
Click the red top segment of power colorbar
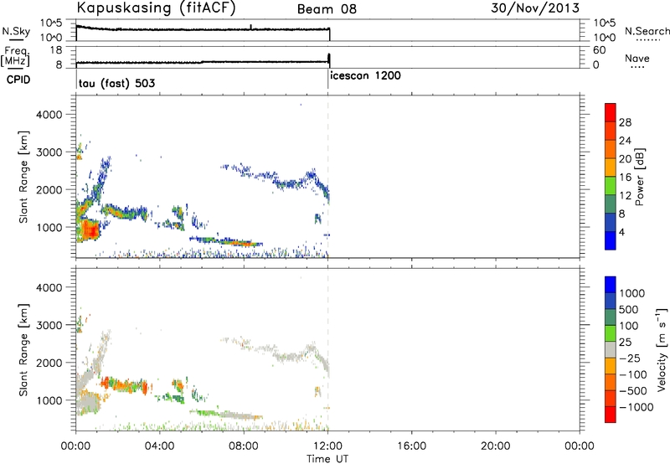[x=611, y=112]
